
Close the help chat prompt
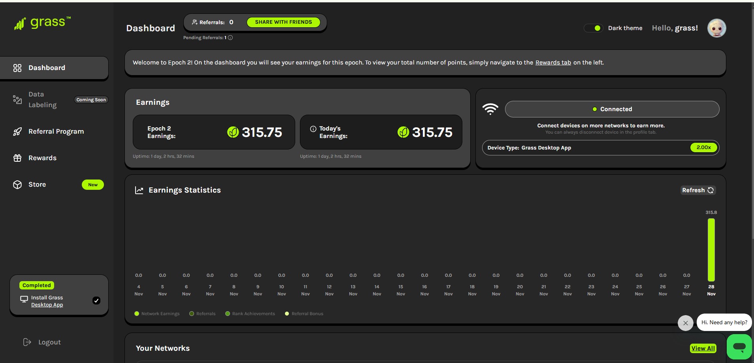click(x=685, y=323)
